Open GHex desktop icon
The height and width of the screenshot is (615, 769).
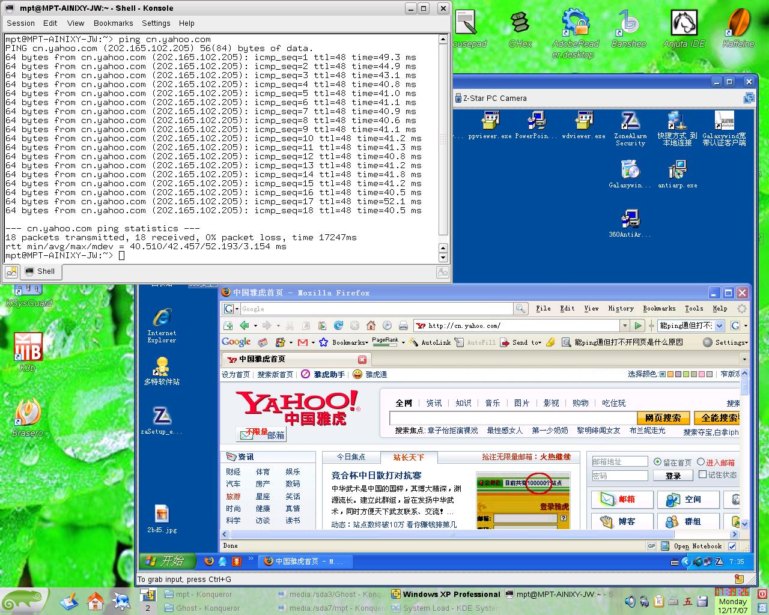520,28
